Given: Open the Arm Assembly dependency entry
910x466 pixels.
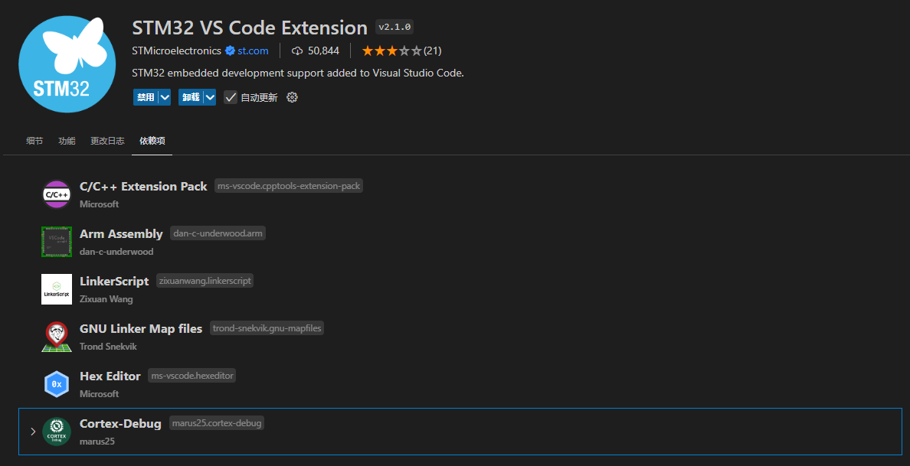Looking at the screenshot, I should [x=121, y=234].
